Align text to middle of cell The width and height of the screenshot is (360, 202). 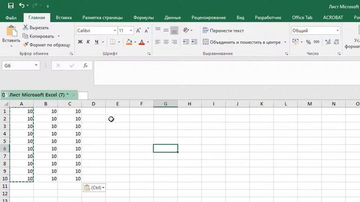(166, 30)
